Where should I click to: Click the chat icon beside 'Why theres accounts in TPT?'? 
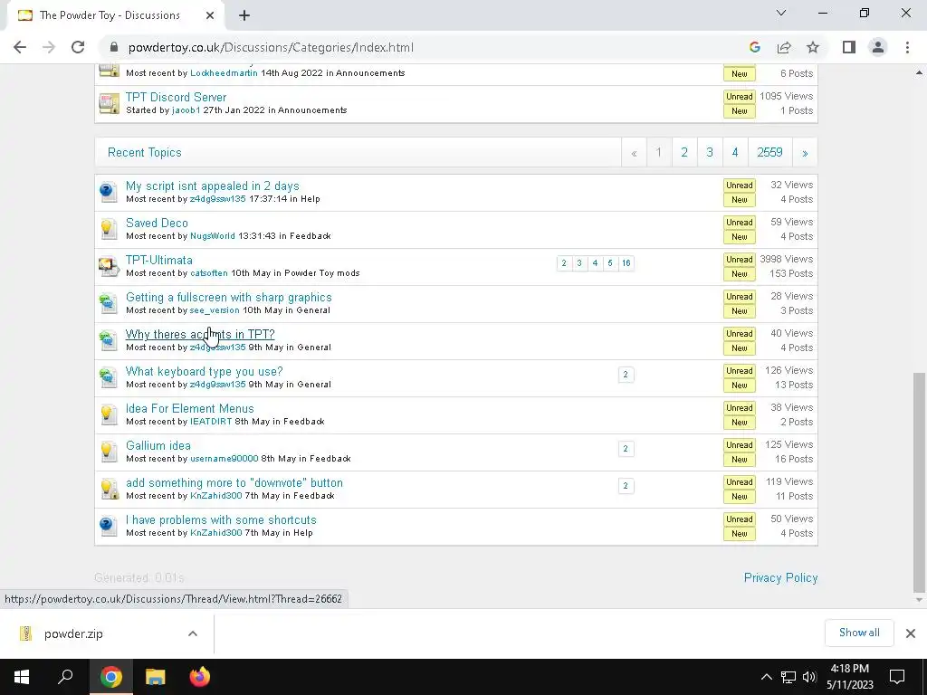pos(109,341)
